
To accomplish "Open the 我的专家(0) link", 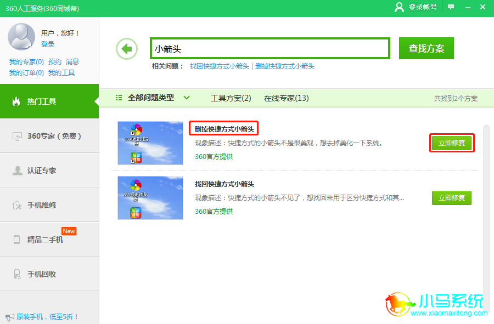I will tap(26, 61).
